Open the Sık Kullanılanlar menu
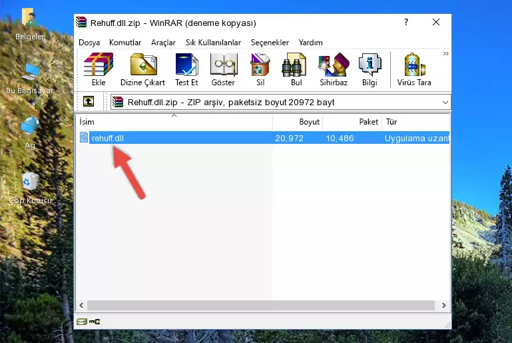The image size is (512, 343). [213, 43]
